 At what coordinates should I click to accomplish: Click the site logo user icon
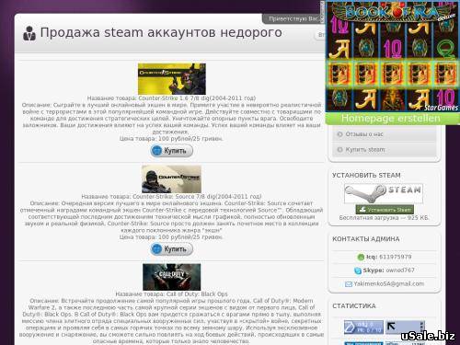coord(29,33)
